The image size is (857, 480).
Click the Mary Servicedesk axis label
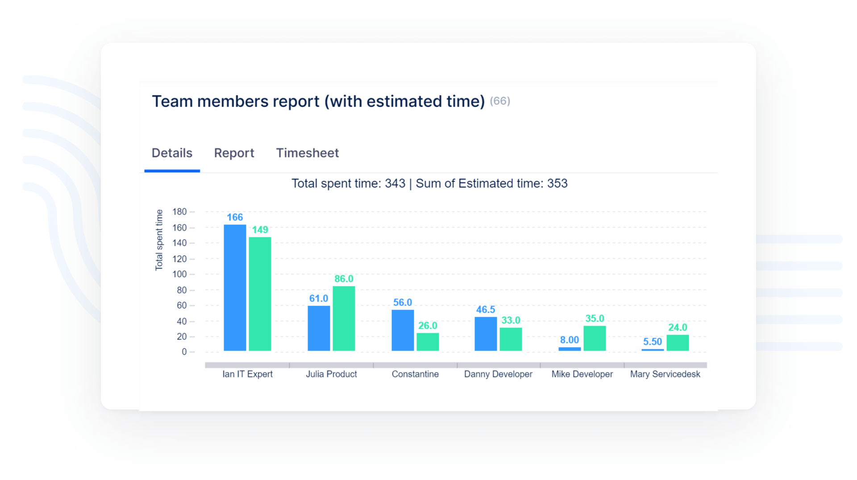[x=665, y=374]
